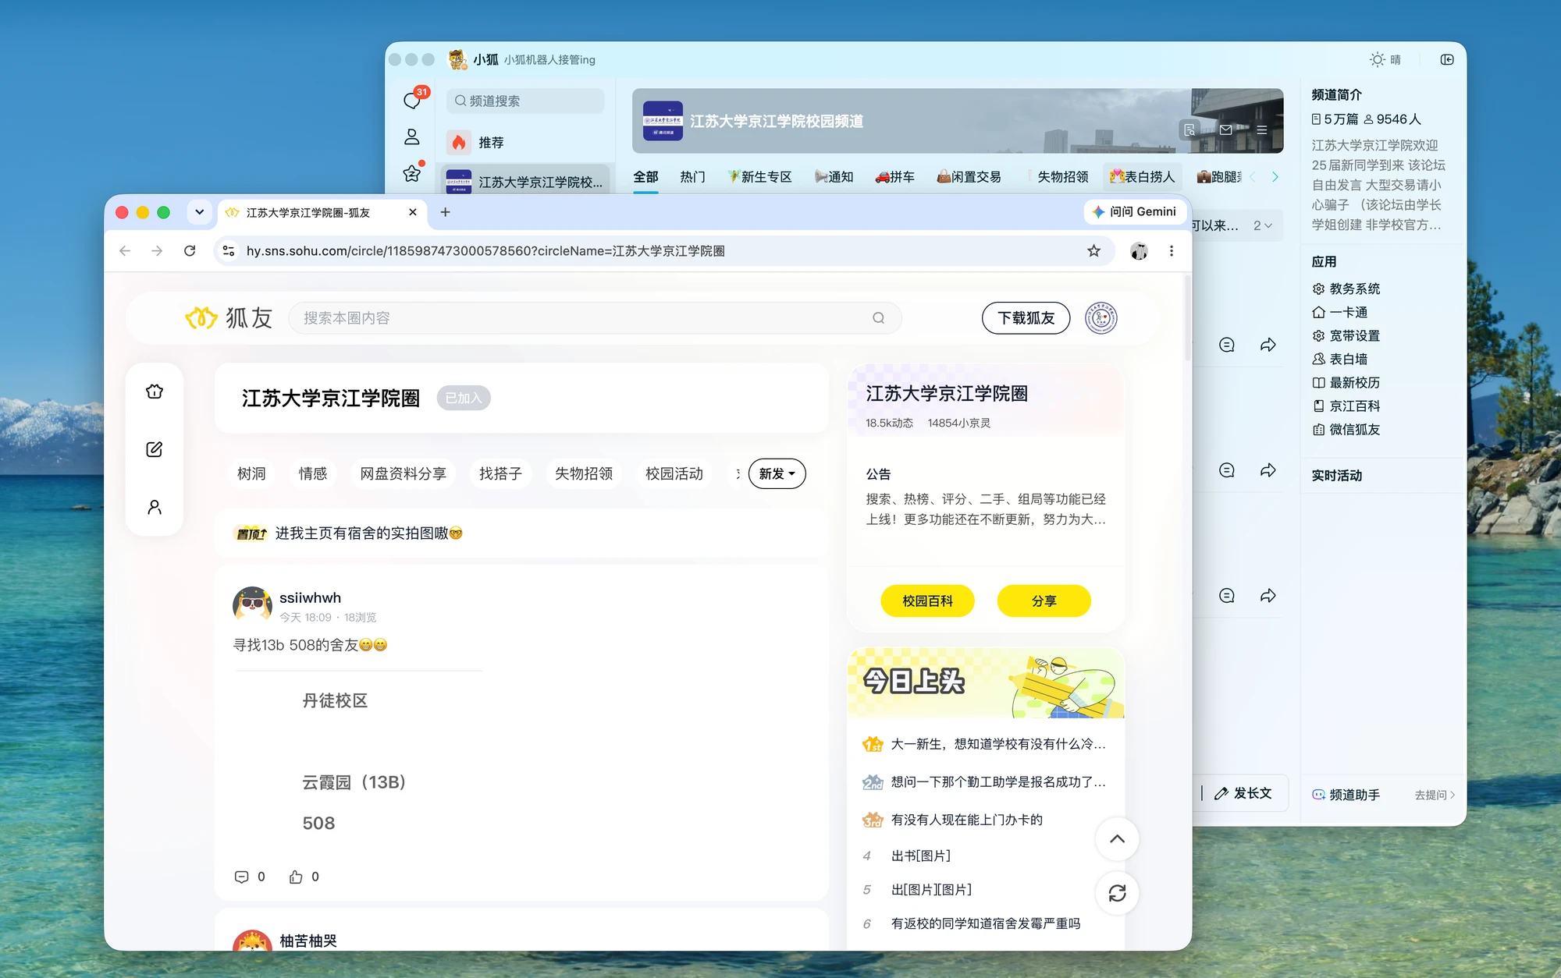Bookmark this page with the star icon
This screenshot has height=978, width=1561.
tap(1093, 250)
